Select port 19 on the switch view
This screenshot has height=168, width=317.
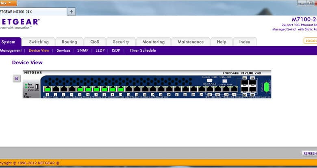[x=193, y=89]
